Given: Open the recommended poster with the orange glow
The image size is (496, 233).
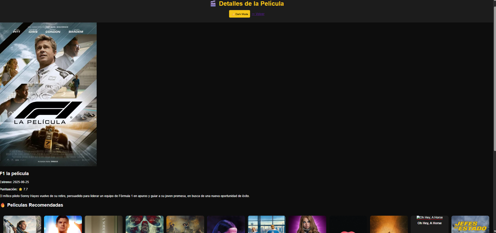Looking at the screenshot, I should [x=389, y=224].
